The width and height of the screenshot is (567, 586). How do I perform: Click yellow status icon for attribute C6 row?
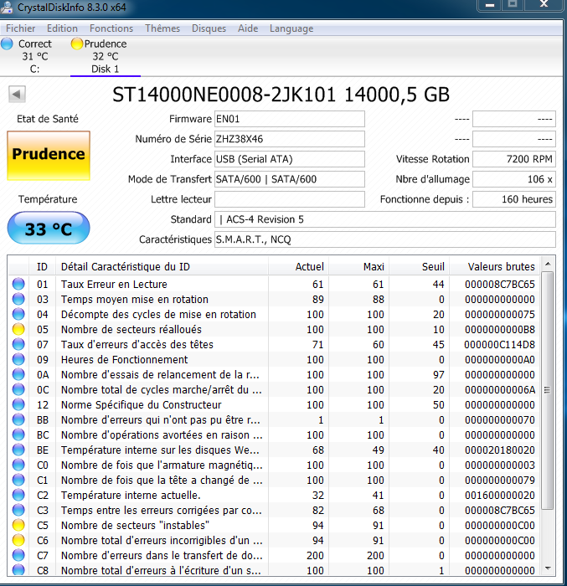tap(18, 541)
